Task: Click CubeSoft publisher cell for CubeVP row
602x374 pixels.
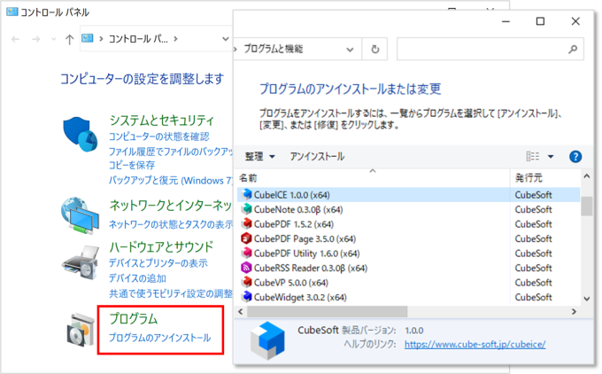Action: click(533, 283)
